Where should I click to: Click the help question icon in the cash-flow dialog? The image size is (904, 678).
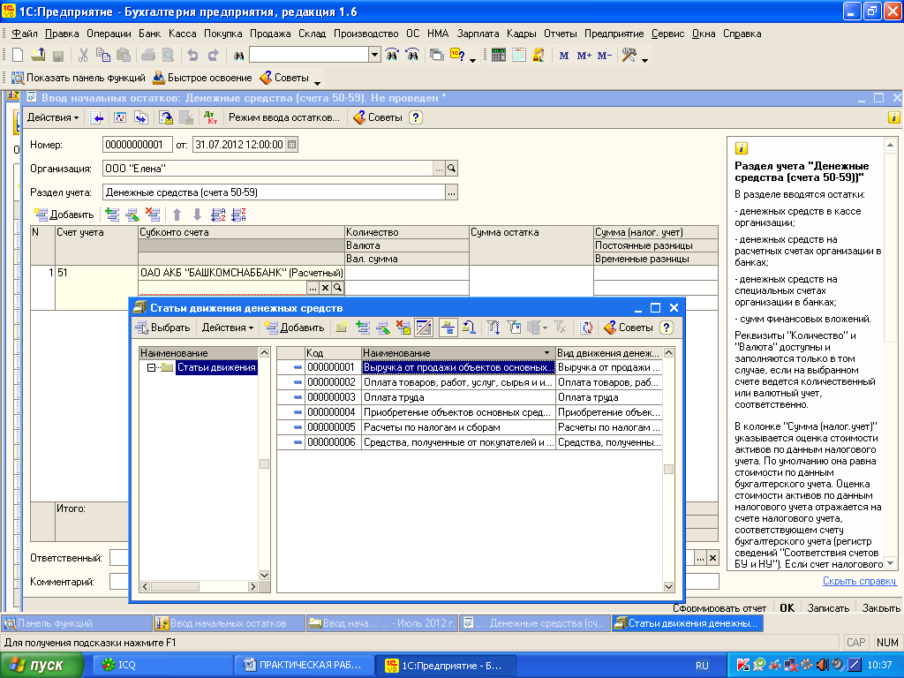point(667,328)
